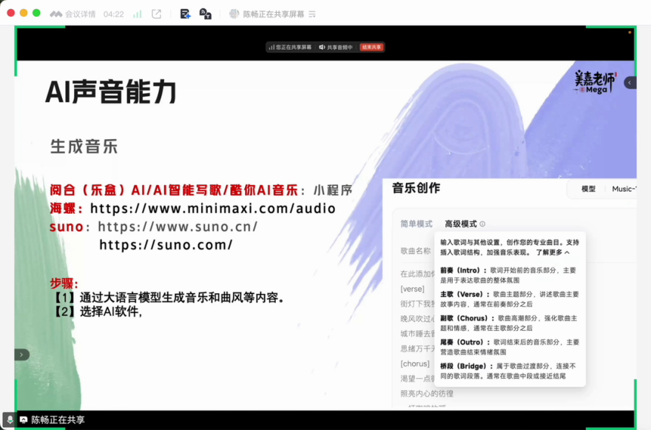Expand the right side panel arrow

(630, 83)
